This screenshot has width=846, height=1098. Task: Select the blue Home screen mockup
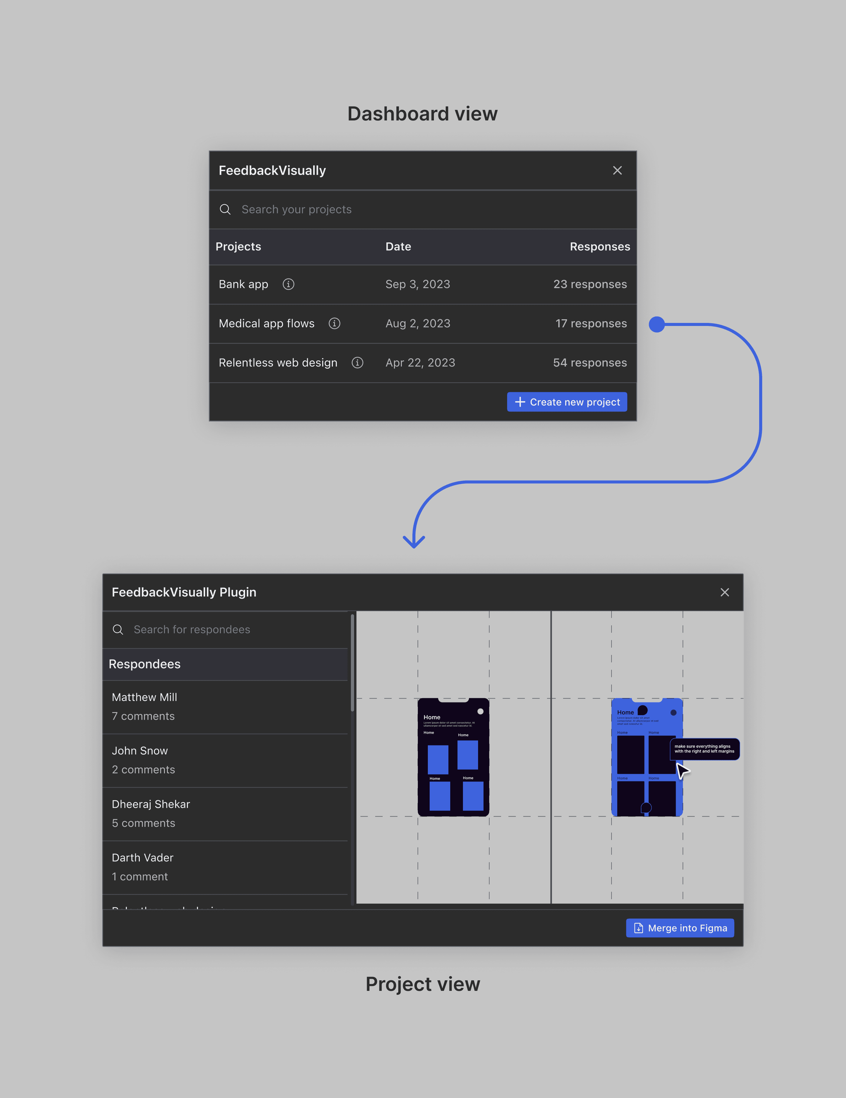(x=647, y=757)
